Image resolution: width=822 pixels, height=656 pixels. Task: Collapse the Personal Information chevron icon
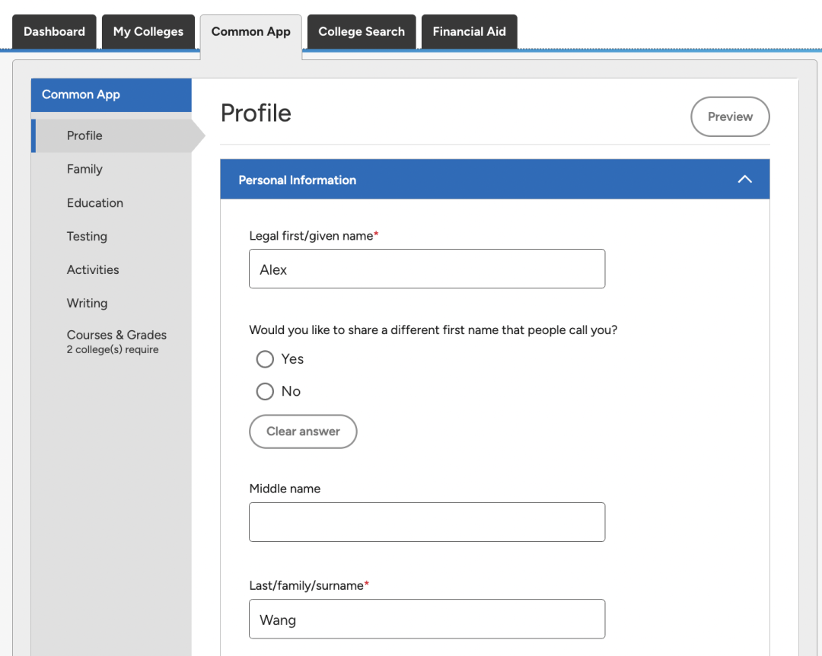click(x=744, y=180)
